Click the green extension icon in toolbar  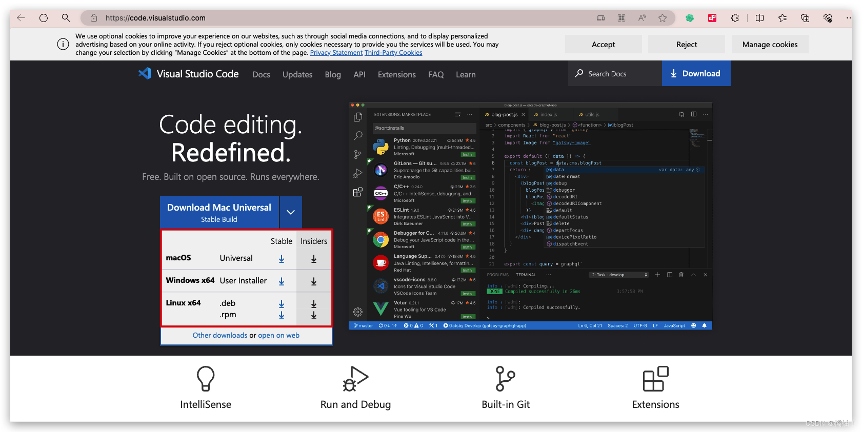690,18
